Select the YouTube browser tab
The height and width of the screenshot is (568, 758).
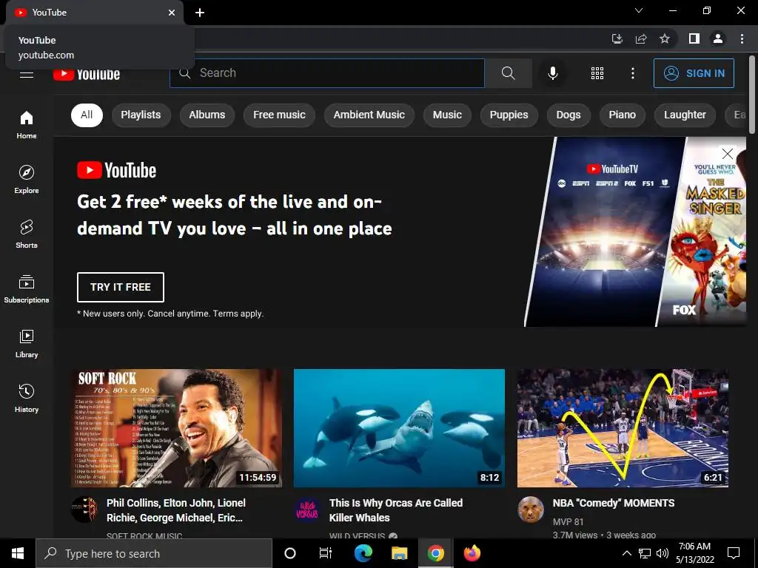coord(95,13)
